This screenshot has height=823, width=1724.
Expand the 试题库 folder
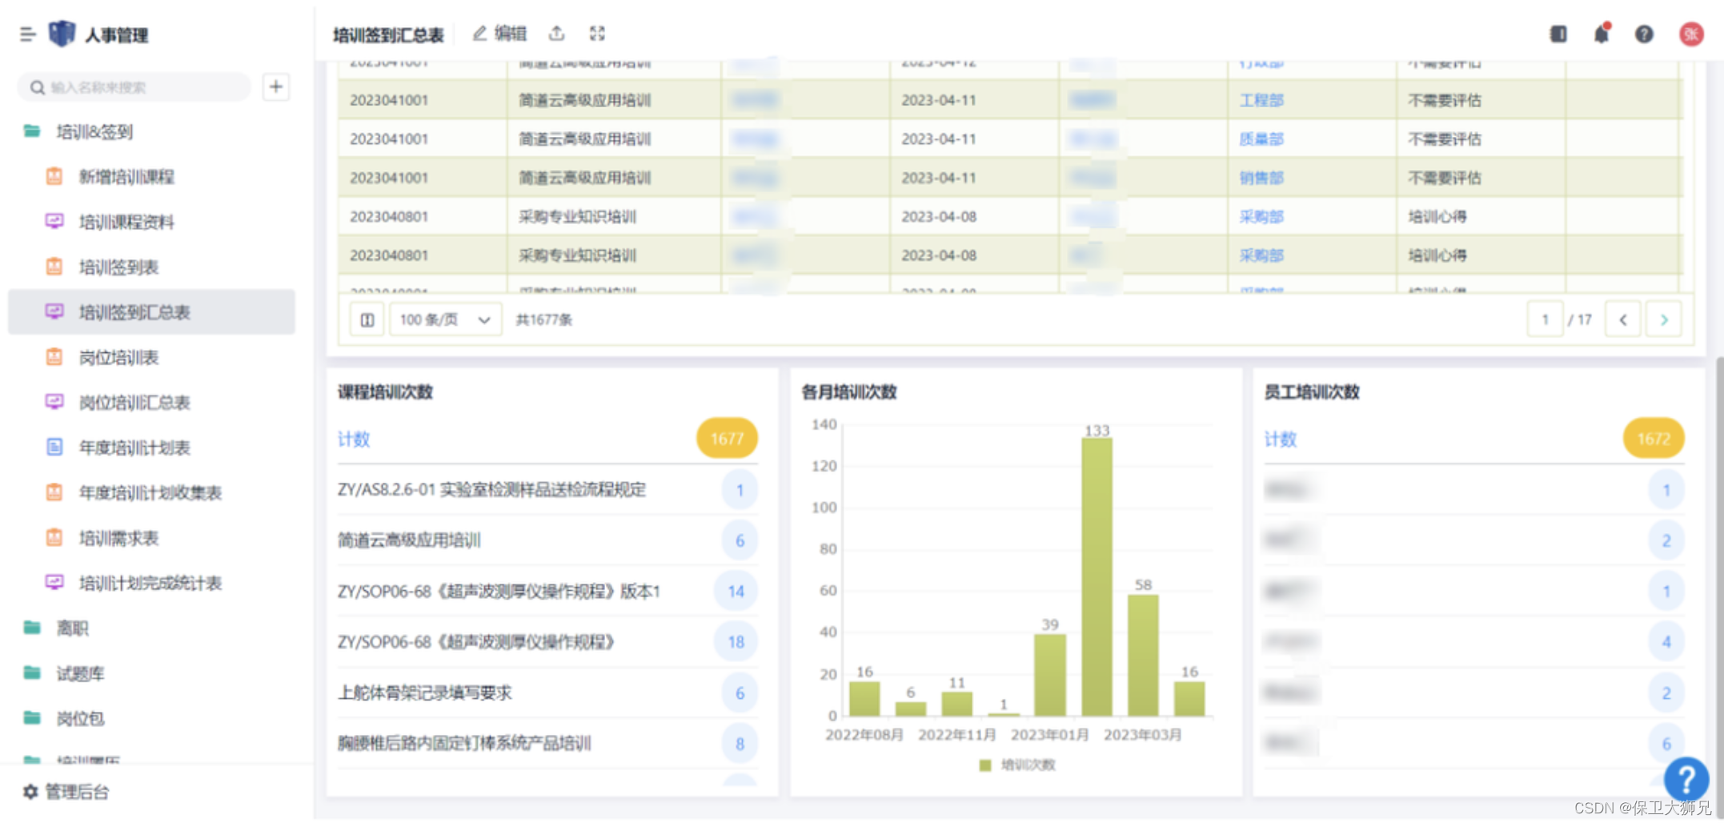80,673
